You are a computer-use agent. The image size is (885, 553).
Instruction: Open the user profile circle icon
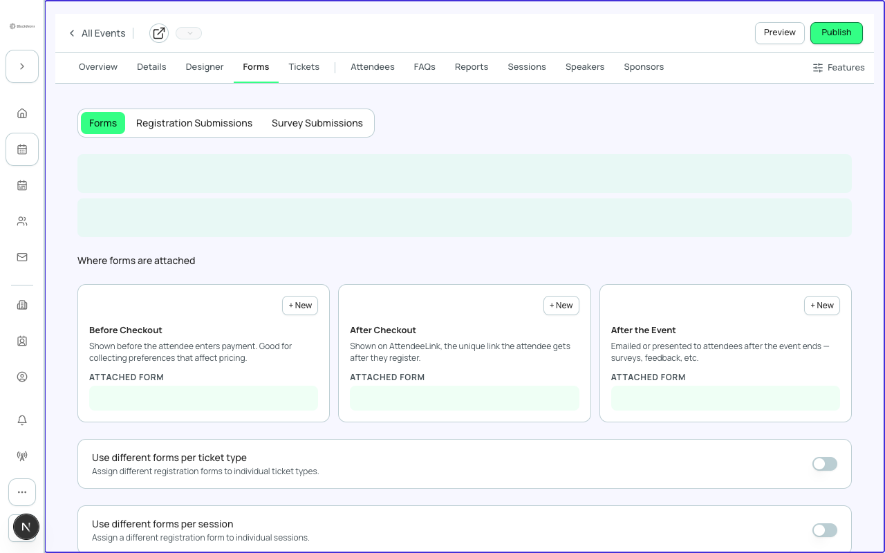[x=22, y=377]
